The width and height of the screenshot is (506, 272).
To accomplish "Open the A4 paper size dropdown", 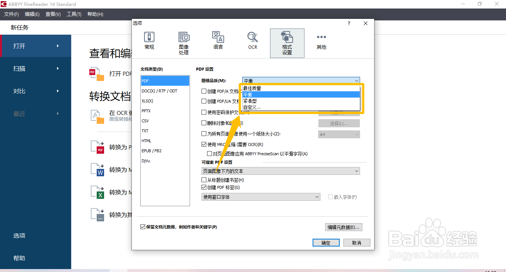I will pos(339,135).
